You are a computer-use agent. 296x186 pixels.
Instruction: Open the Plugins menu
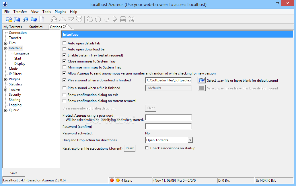tap(61, 12)
